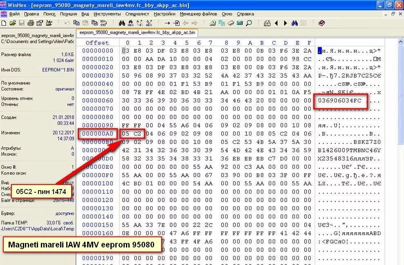Open the Специалист menu
Image resolution: width=404 pixels, height=265 pixels.
137,14
